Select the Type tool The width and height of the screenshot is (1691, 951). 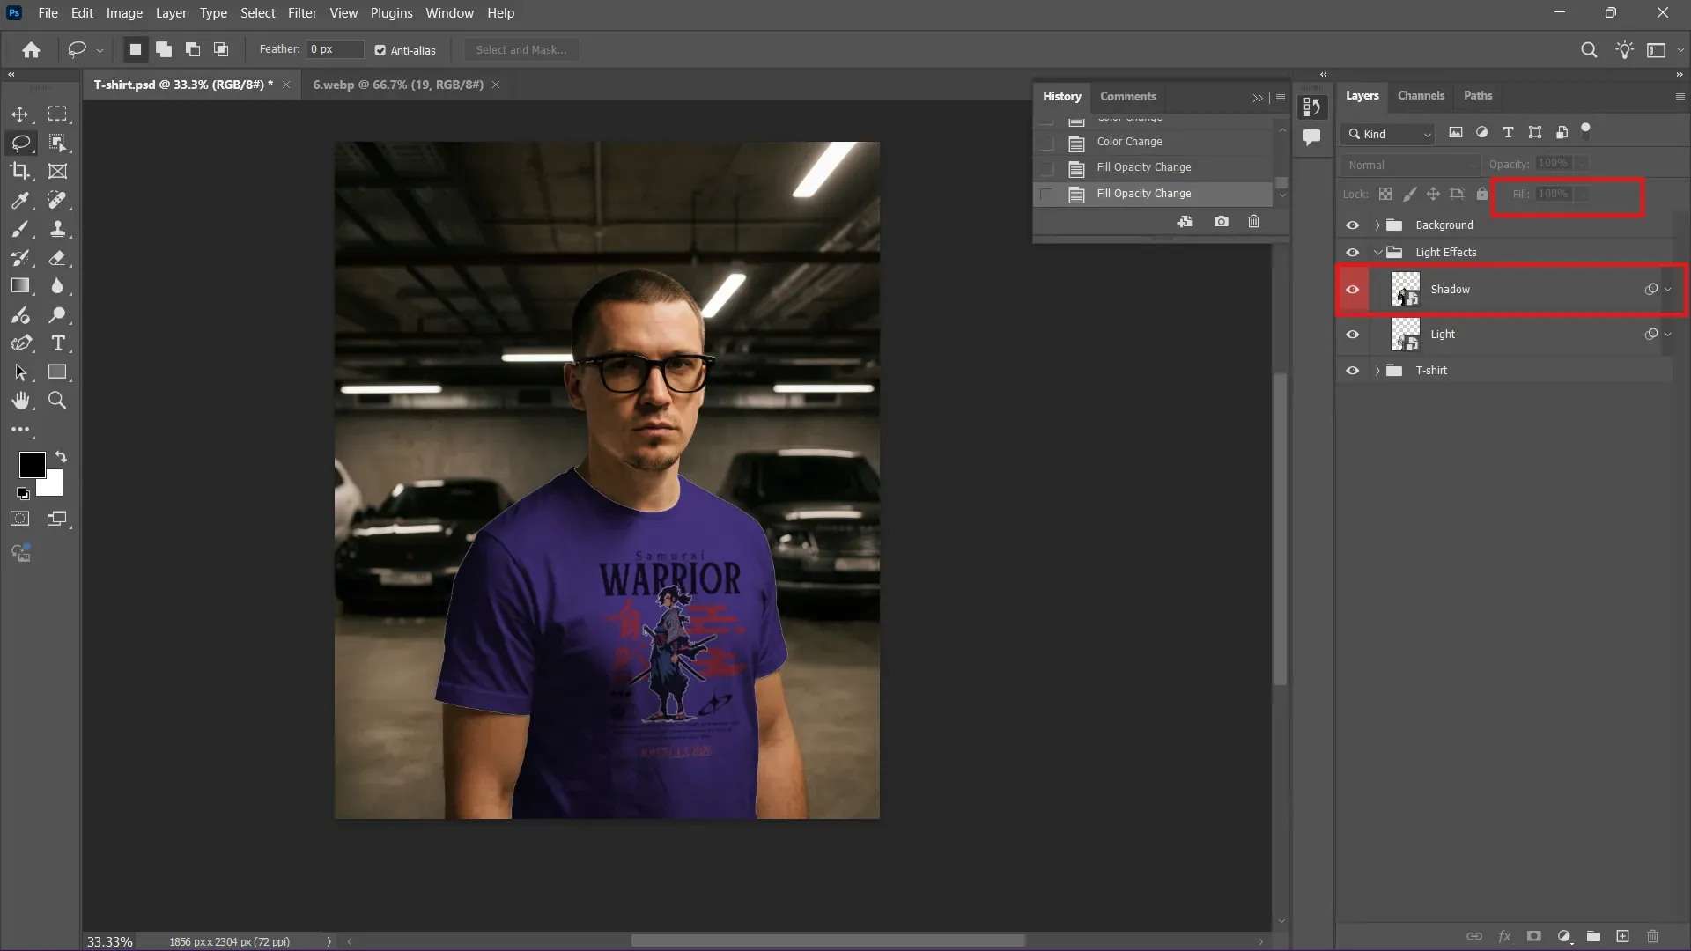pyautogui.click(x=58, y=344)
